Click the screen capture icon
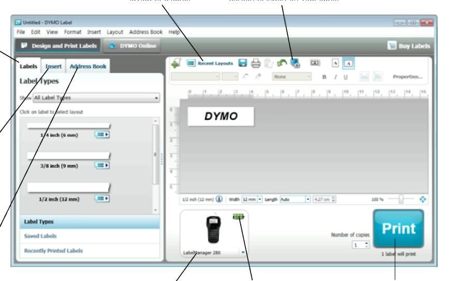This screenshot has width=468, height=281. click(x=295, y=63)
